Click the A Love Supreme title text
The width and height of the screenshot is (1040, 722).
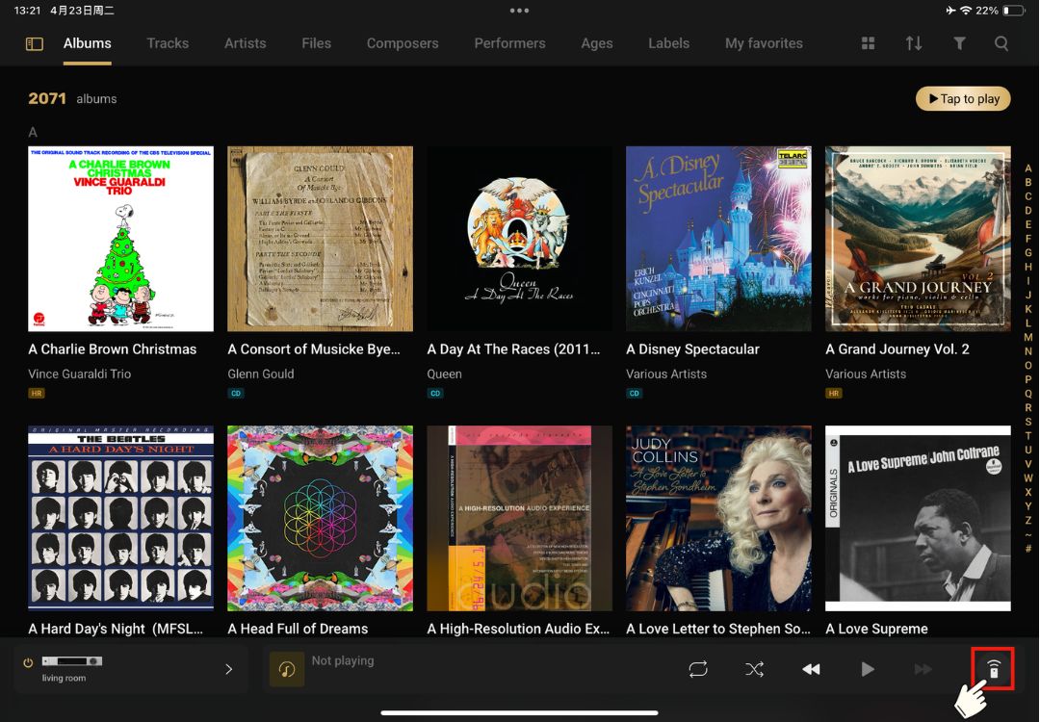(877, 629)
